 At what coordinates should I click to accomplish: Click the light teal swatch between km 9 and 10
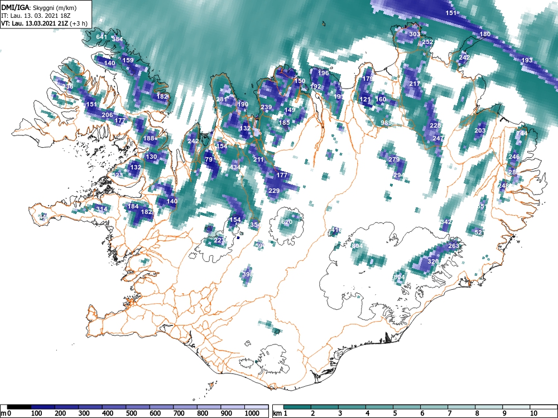(516, 407)
